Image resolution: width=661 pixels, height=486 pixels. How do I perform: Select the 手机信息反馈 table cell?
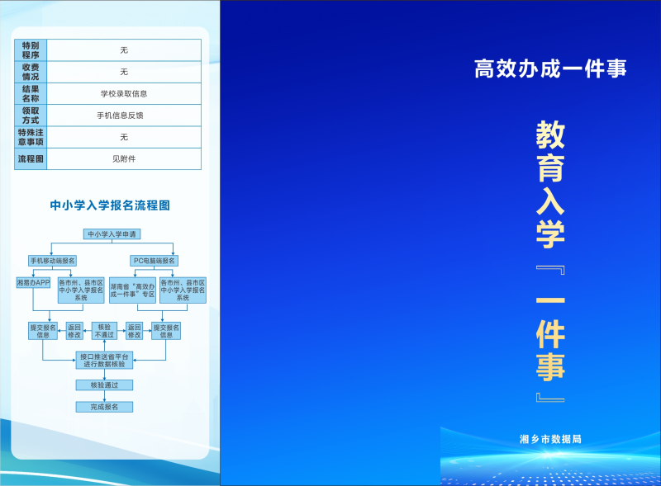124,116
